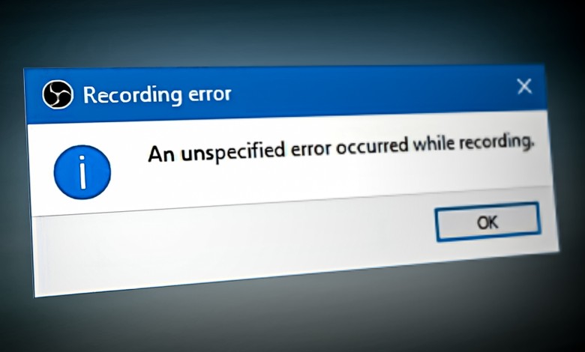585x352 pixels.
Task: Dismiss the dialog using the OK button
Action: (488, 222)
